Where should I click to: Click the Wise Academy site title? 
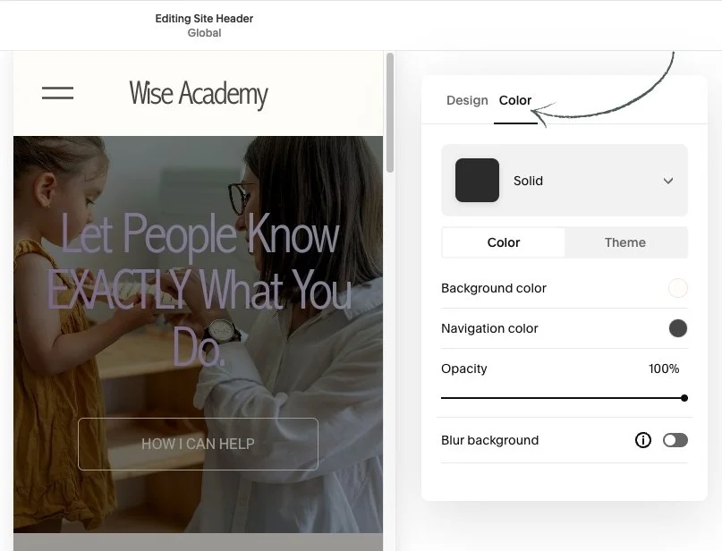(x=199, y=94)
